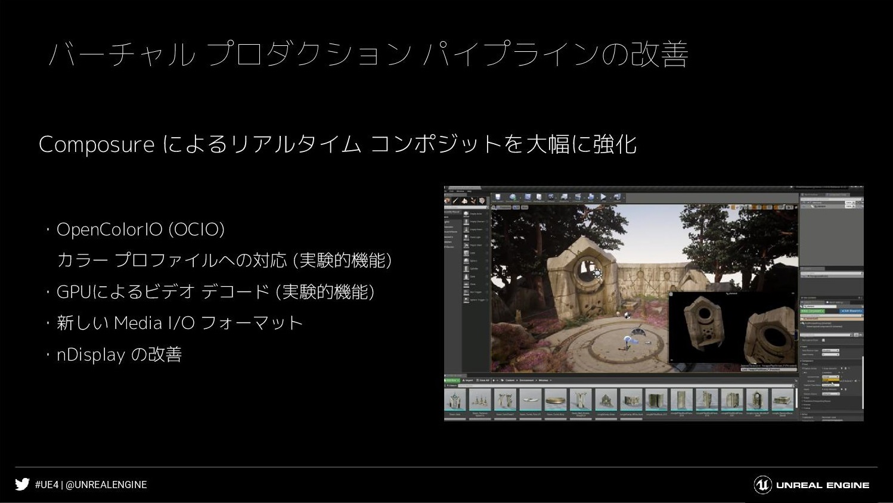This screenshot has width=893, height=503.
Task: Select Landscape mode mountain icon
Action: tap(464, 201)
